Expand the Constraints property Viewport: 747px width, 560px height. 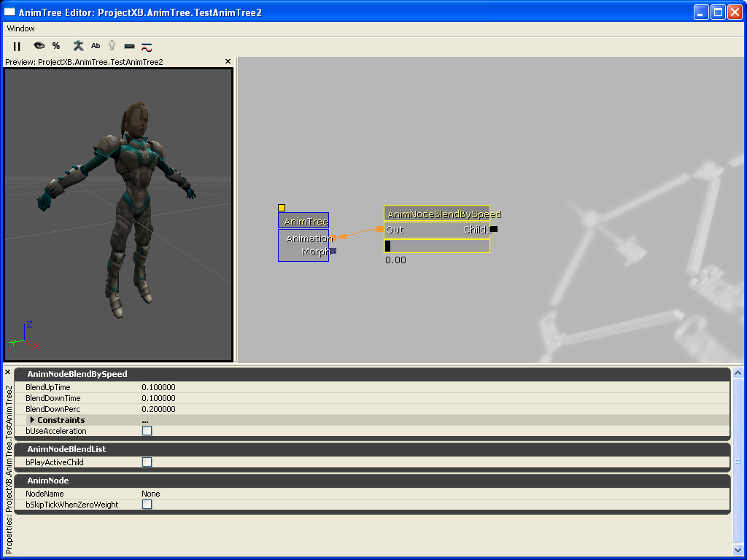pos(31,419)
